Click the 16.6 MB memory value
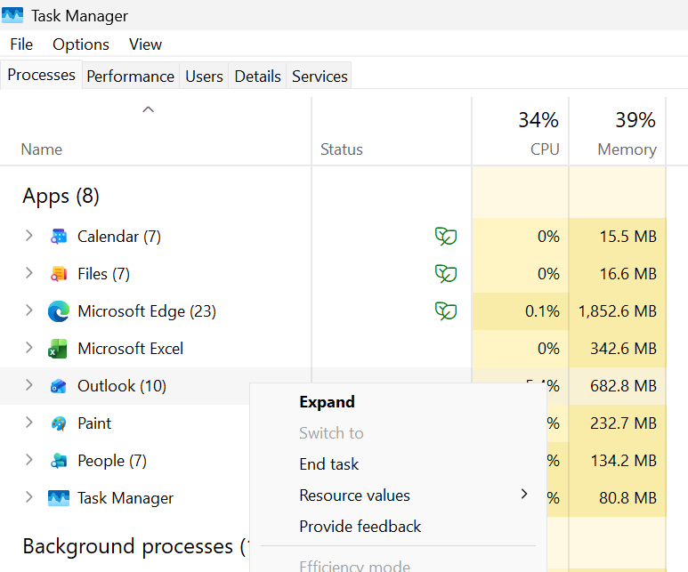Screen dimensions: 688x572 pyautogui.click(x=627, y=274)
